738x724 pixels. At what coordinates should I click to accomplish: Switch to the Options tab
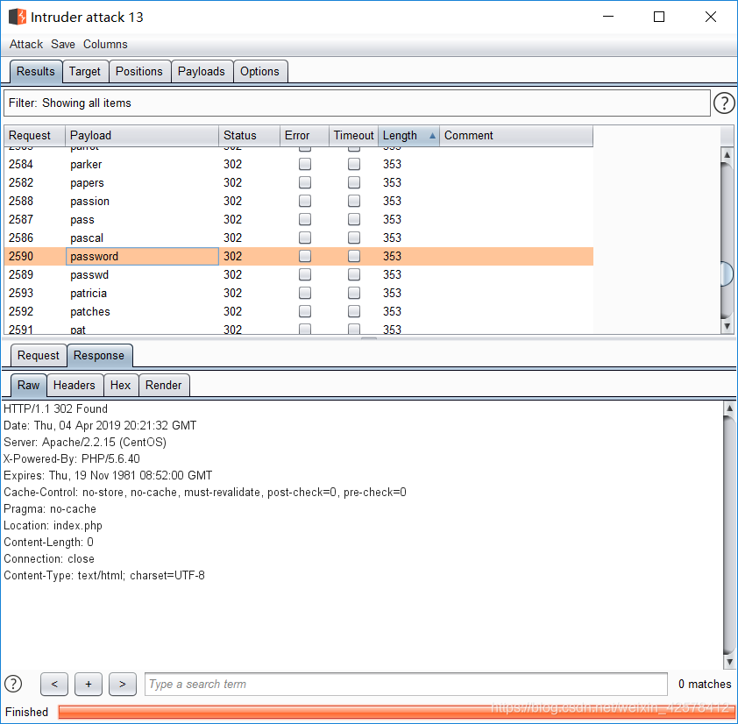259,72
